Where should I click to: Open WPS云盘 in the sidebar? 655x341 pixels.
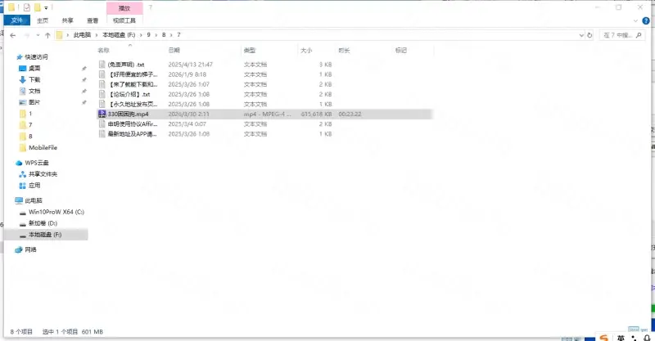pyautogui.click(x=37, y=163)
